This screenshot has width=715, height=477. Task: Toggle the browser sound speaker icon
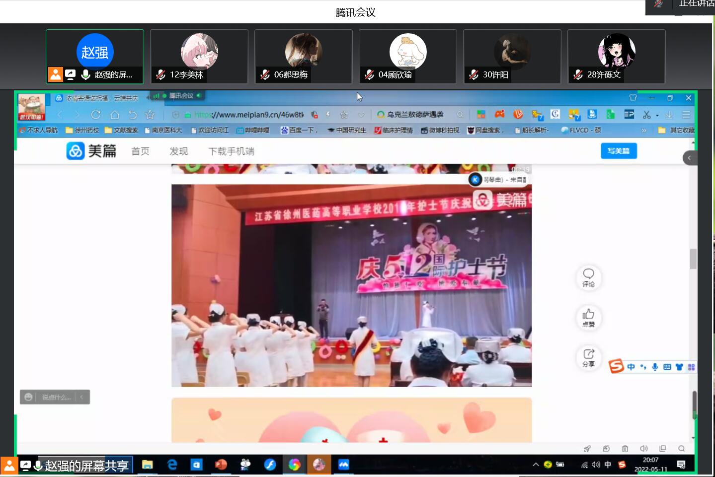[x=644, y=448]
